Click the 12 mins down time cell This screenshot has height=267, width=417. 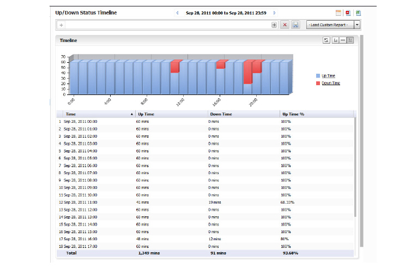click(x=215, y=239)
